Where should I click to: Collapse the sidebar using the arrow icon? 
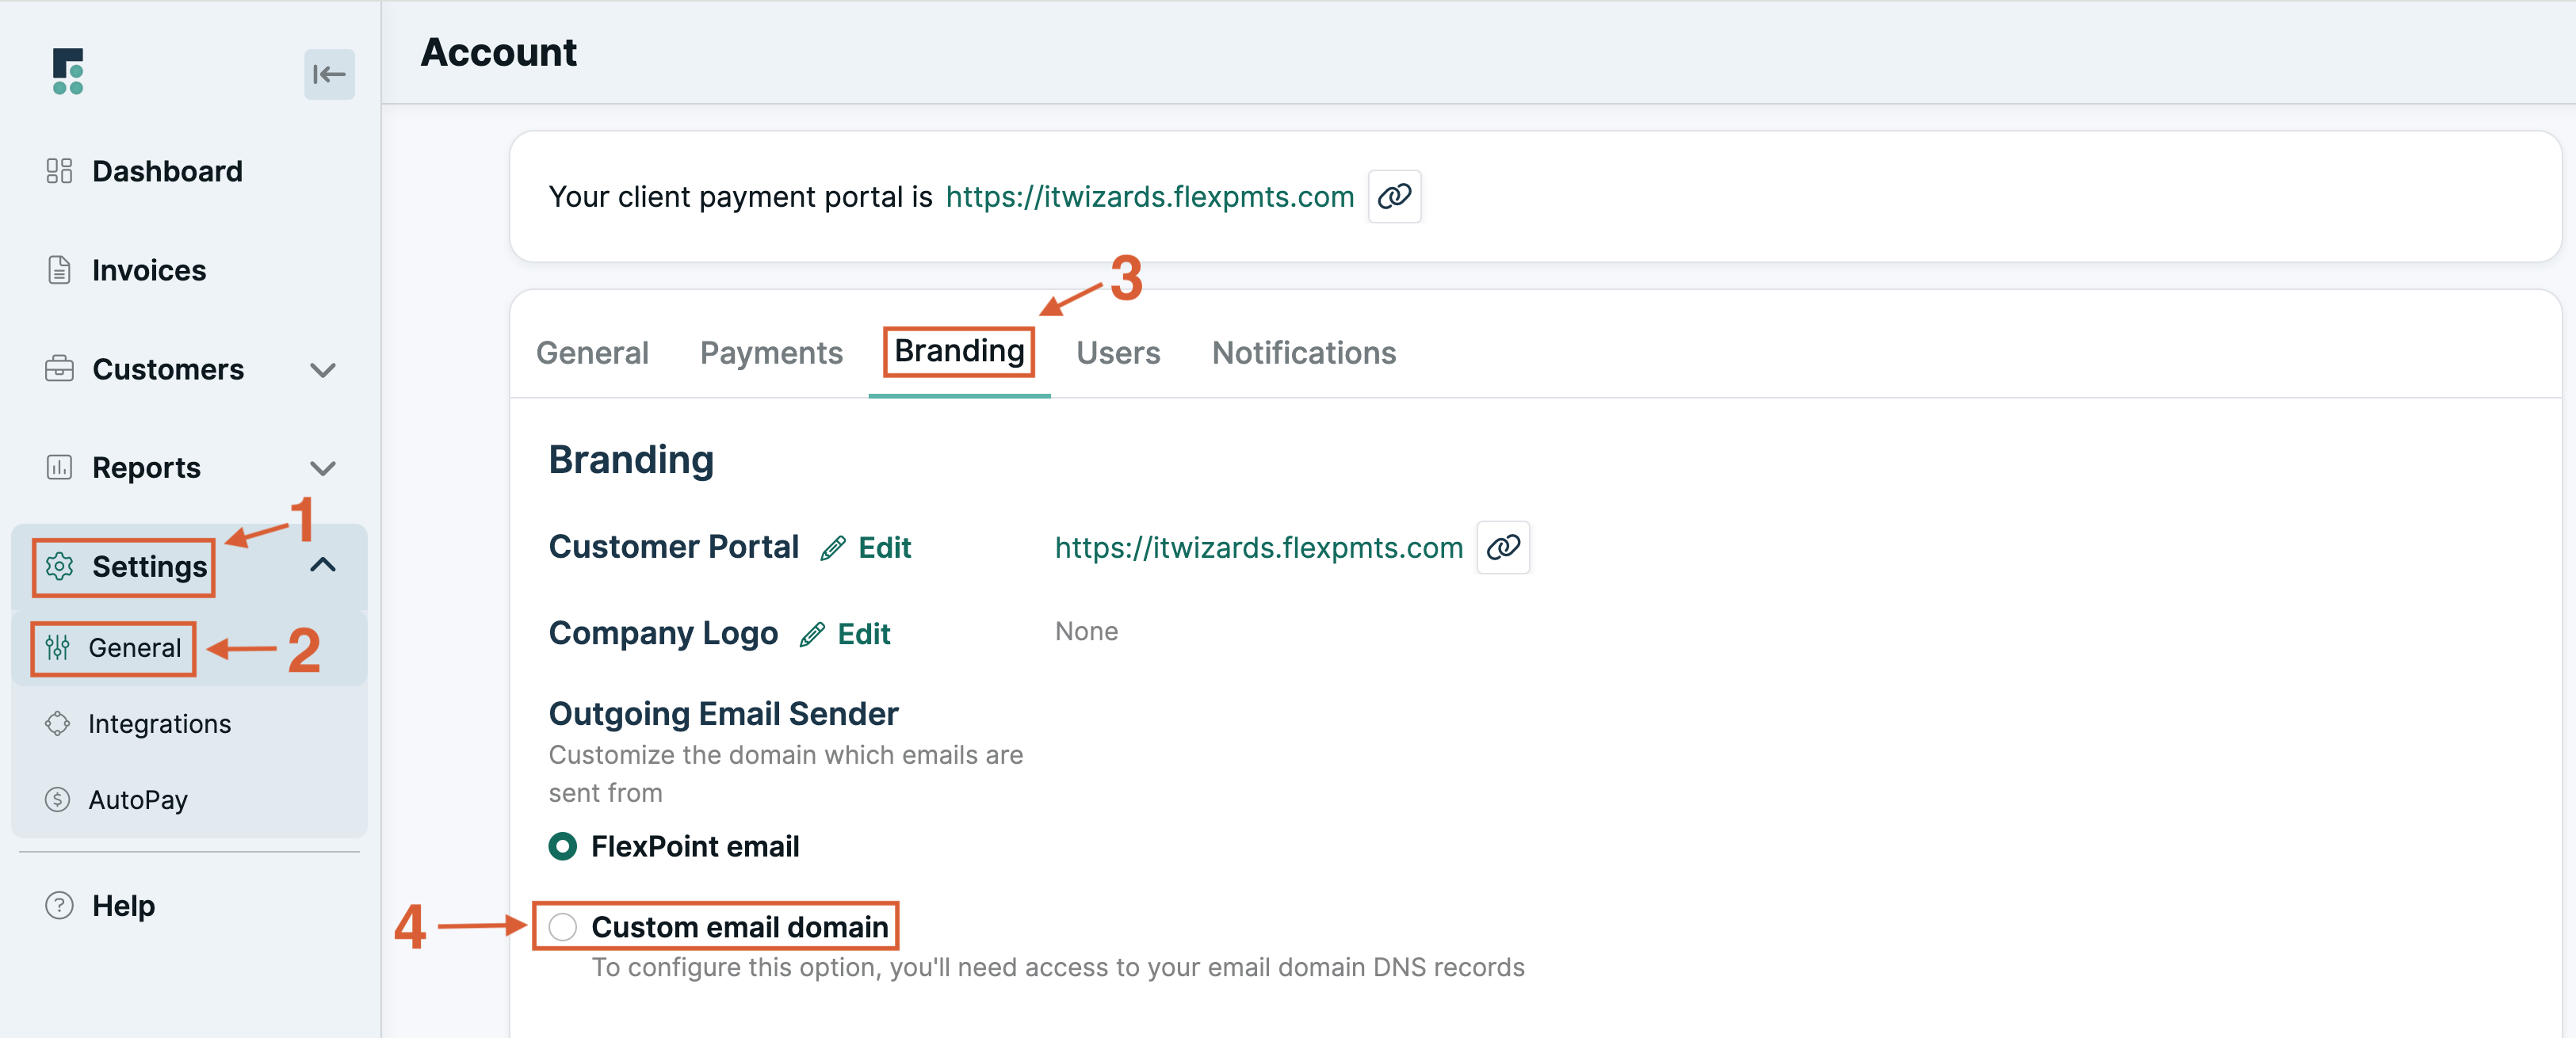[329, 74]
